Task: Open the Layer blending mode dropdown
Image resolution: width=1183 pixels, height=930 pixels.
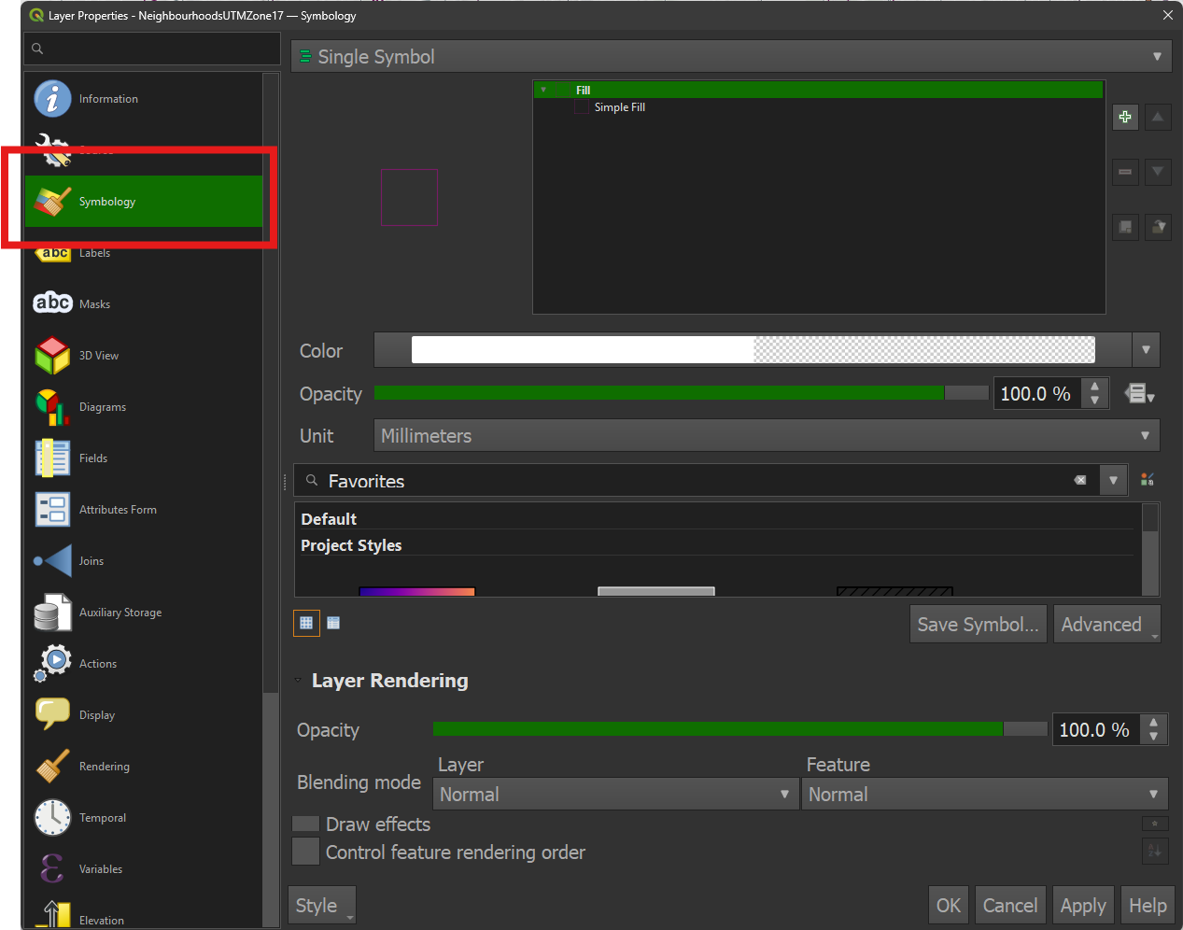Action: click(x=616, y=794)
